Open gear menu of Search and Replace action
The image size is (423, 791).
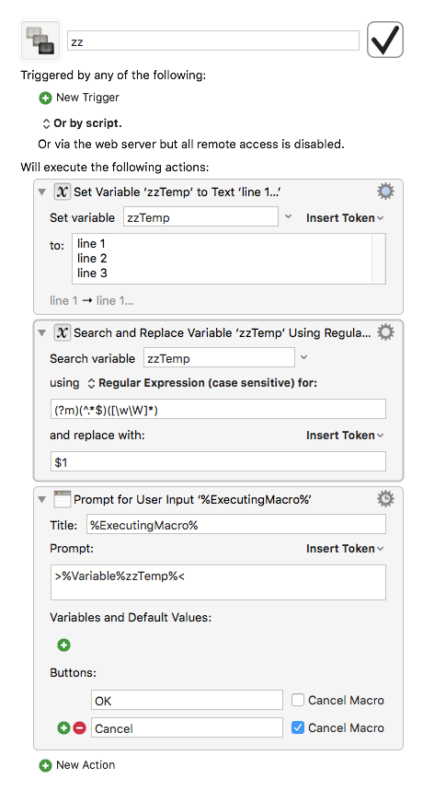click(x=385, y=332)
